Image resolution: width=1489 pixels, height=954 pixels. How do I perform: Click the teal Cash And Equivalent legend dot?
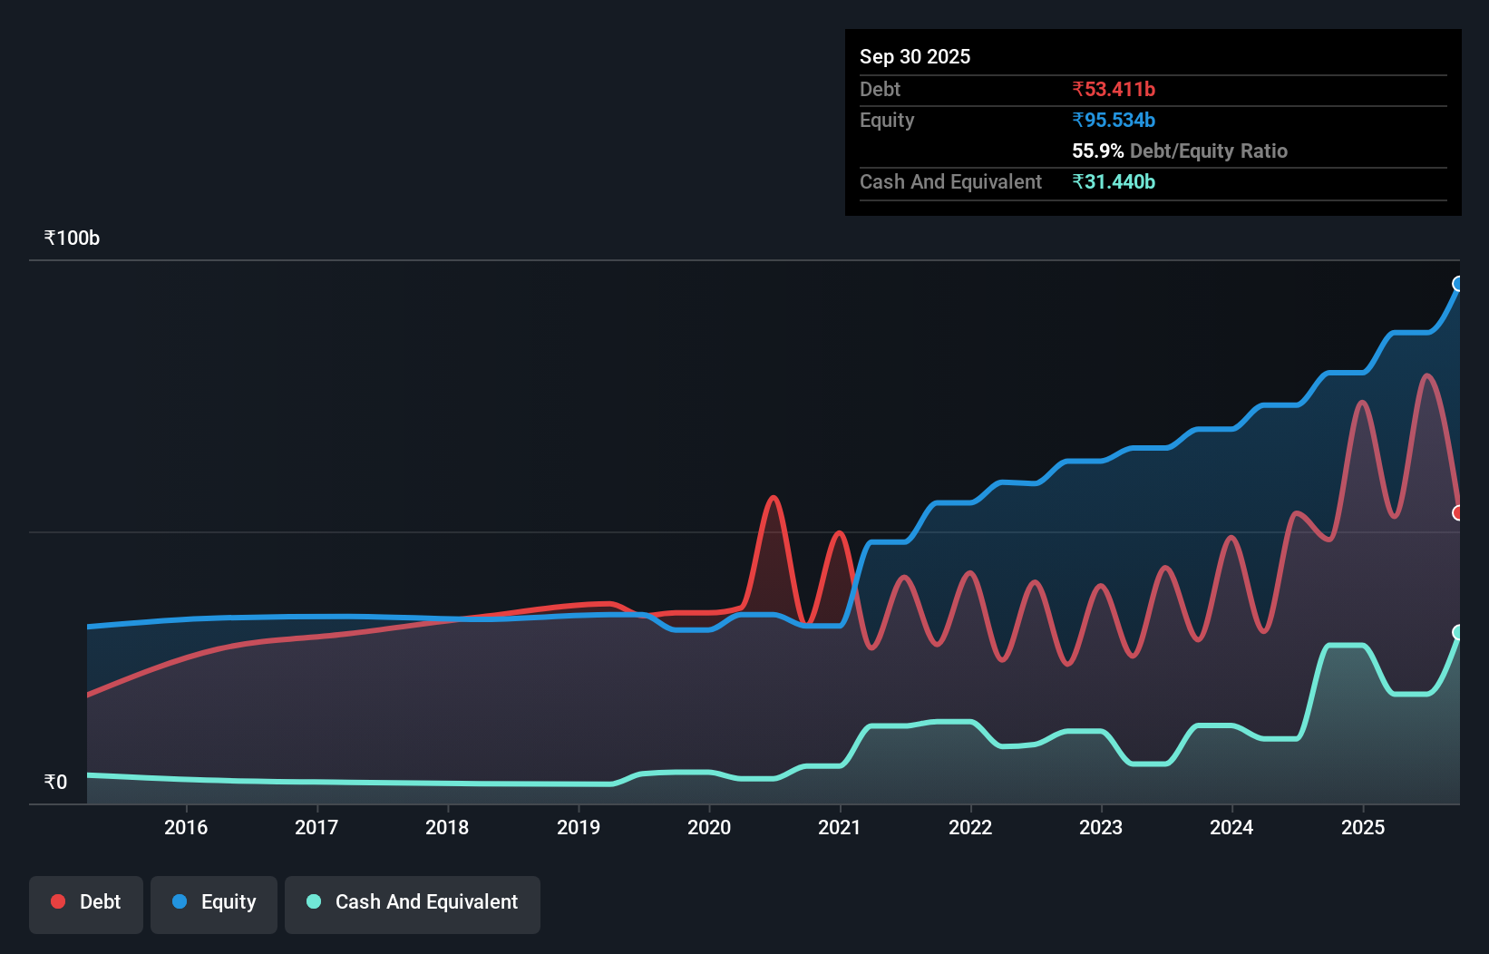312,901
